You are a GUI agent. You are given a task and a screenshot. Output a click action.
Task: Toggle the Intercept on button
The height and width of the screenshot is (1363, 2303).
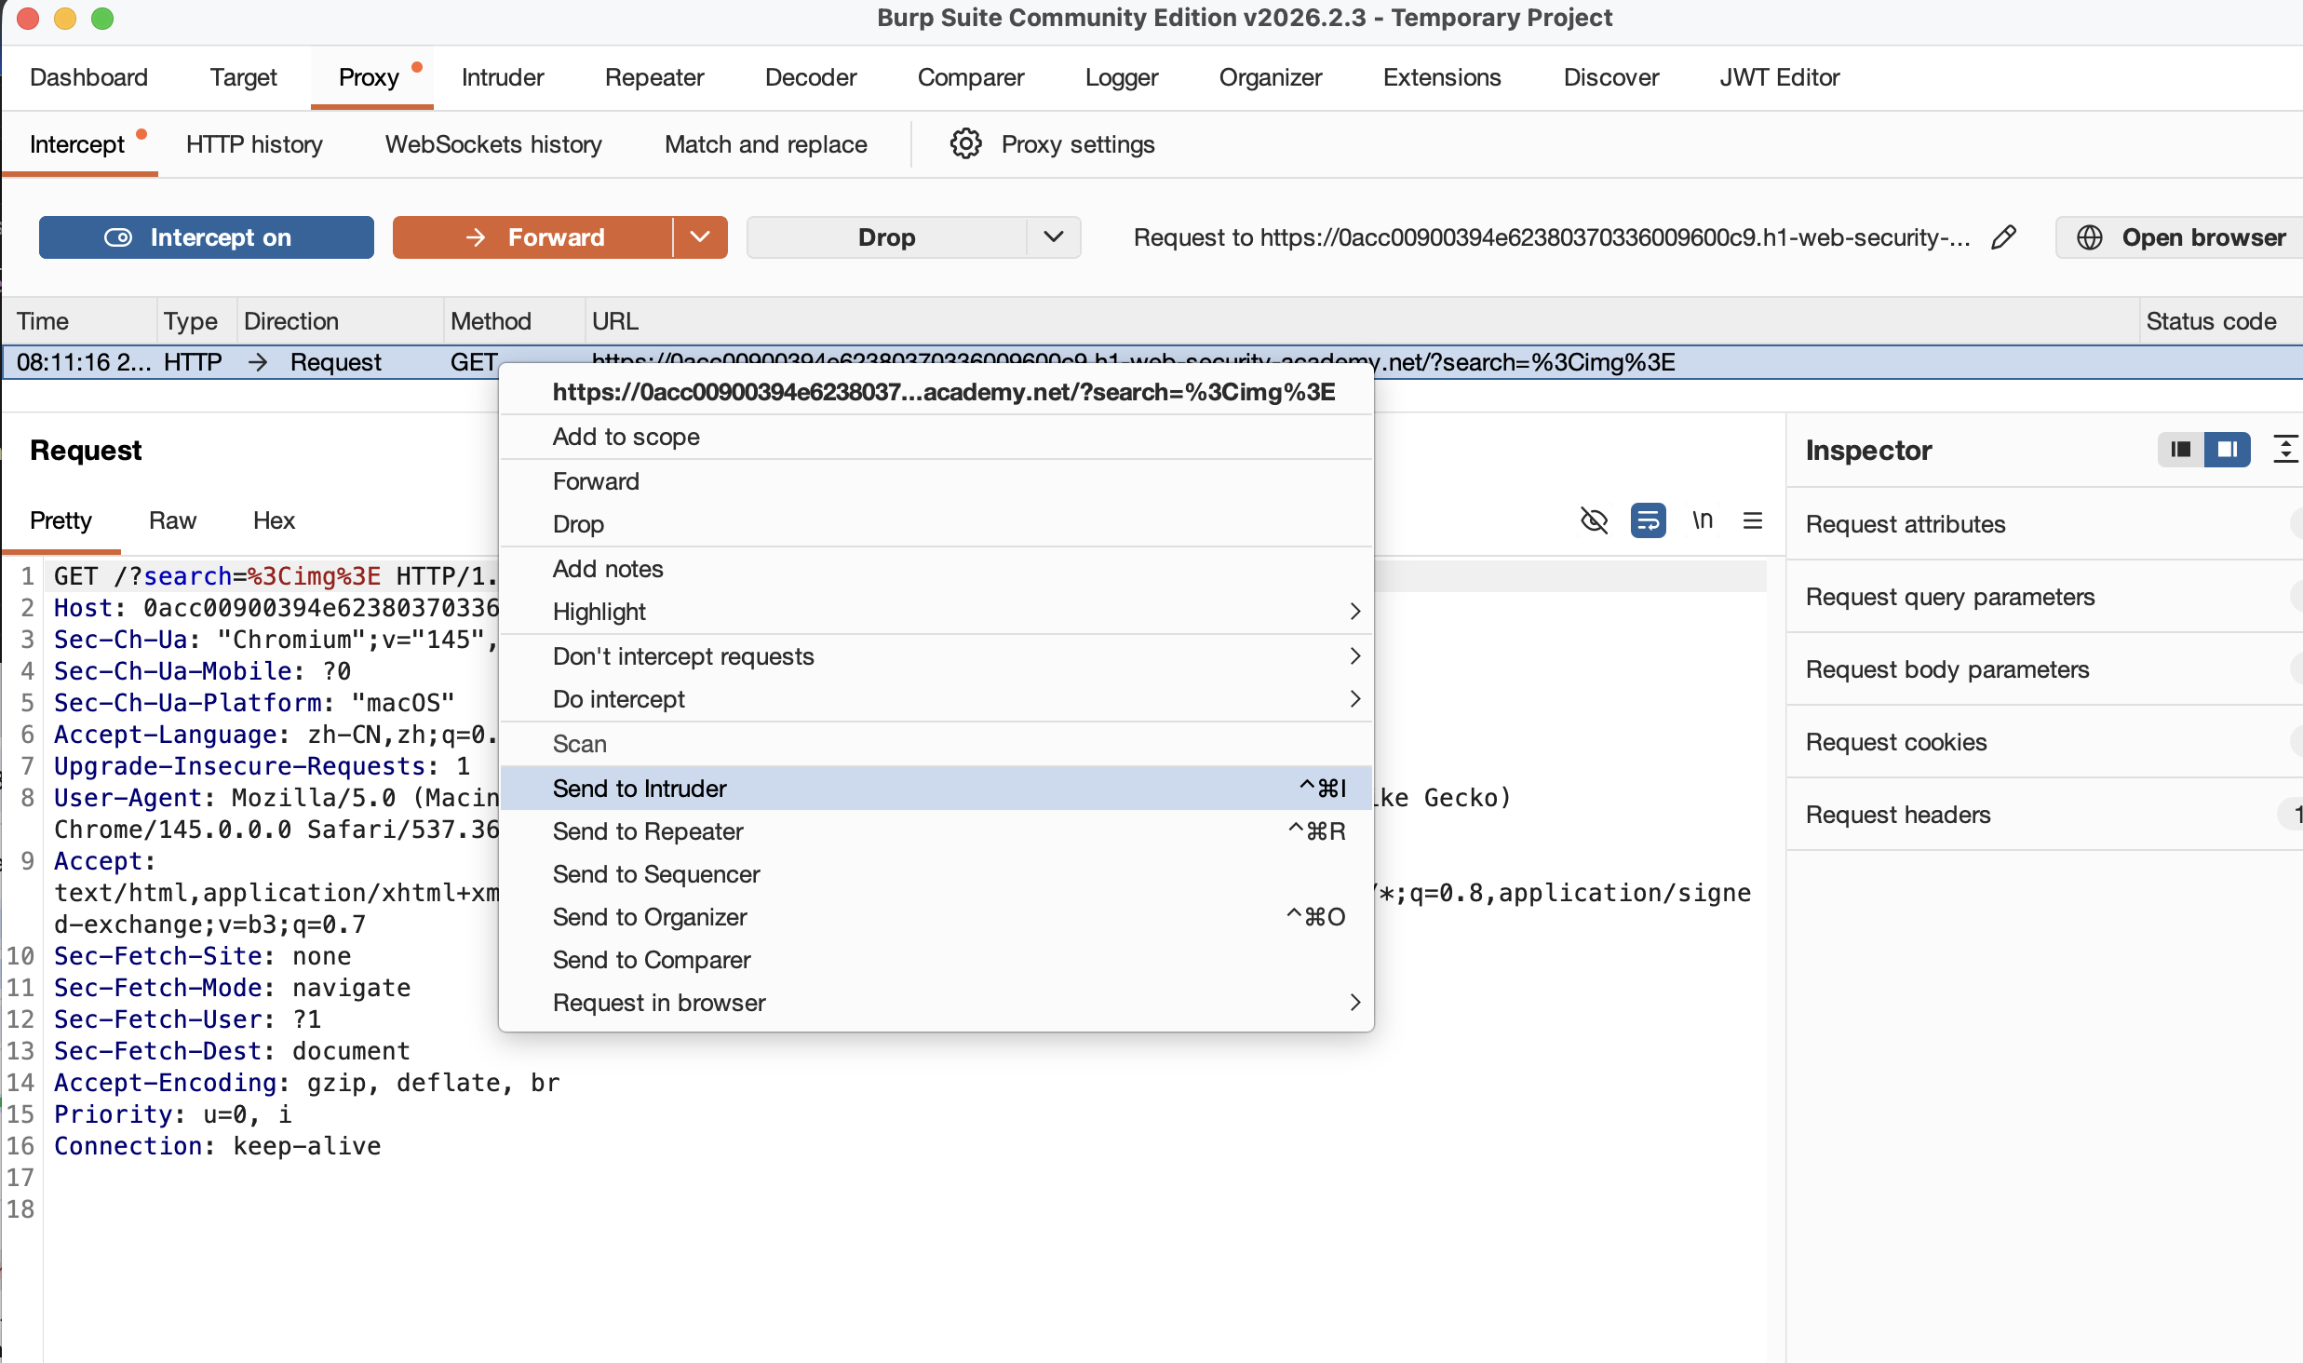coord(207,237)
